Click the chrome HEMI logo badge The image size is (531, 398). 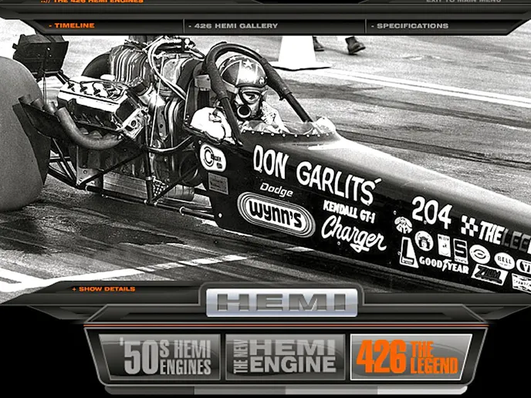282,303
